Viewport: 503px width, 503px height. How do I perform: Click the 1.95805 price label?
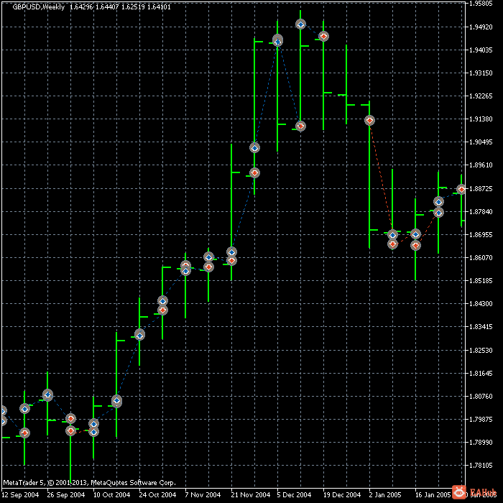click(481, 4)
